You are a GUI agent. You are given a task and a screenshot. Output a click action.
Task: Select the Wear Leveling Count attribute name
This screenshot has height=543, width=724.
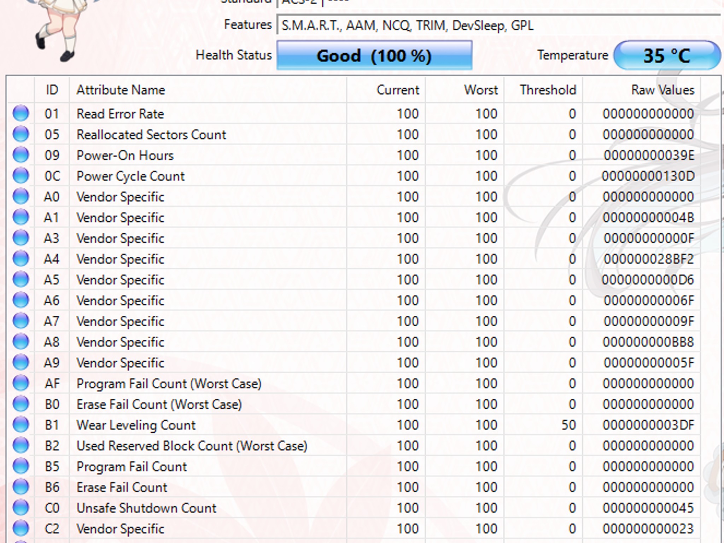tap(136, 425)
